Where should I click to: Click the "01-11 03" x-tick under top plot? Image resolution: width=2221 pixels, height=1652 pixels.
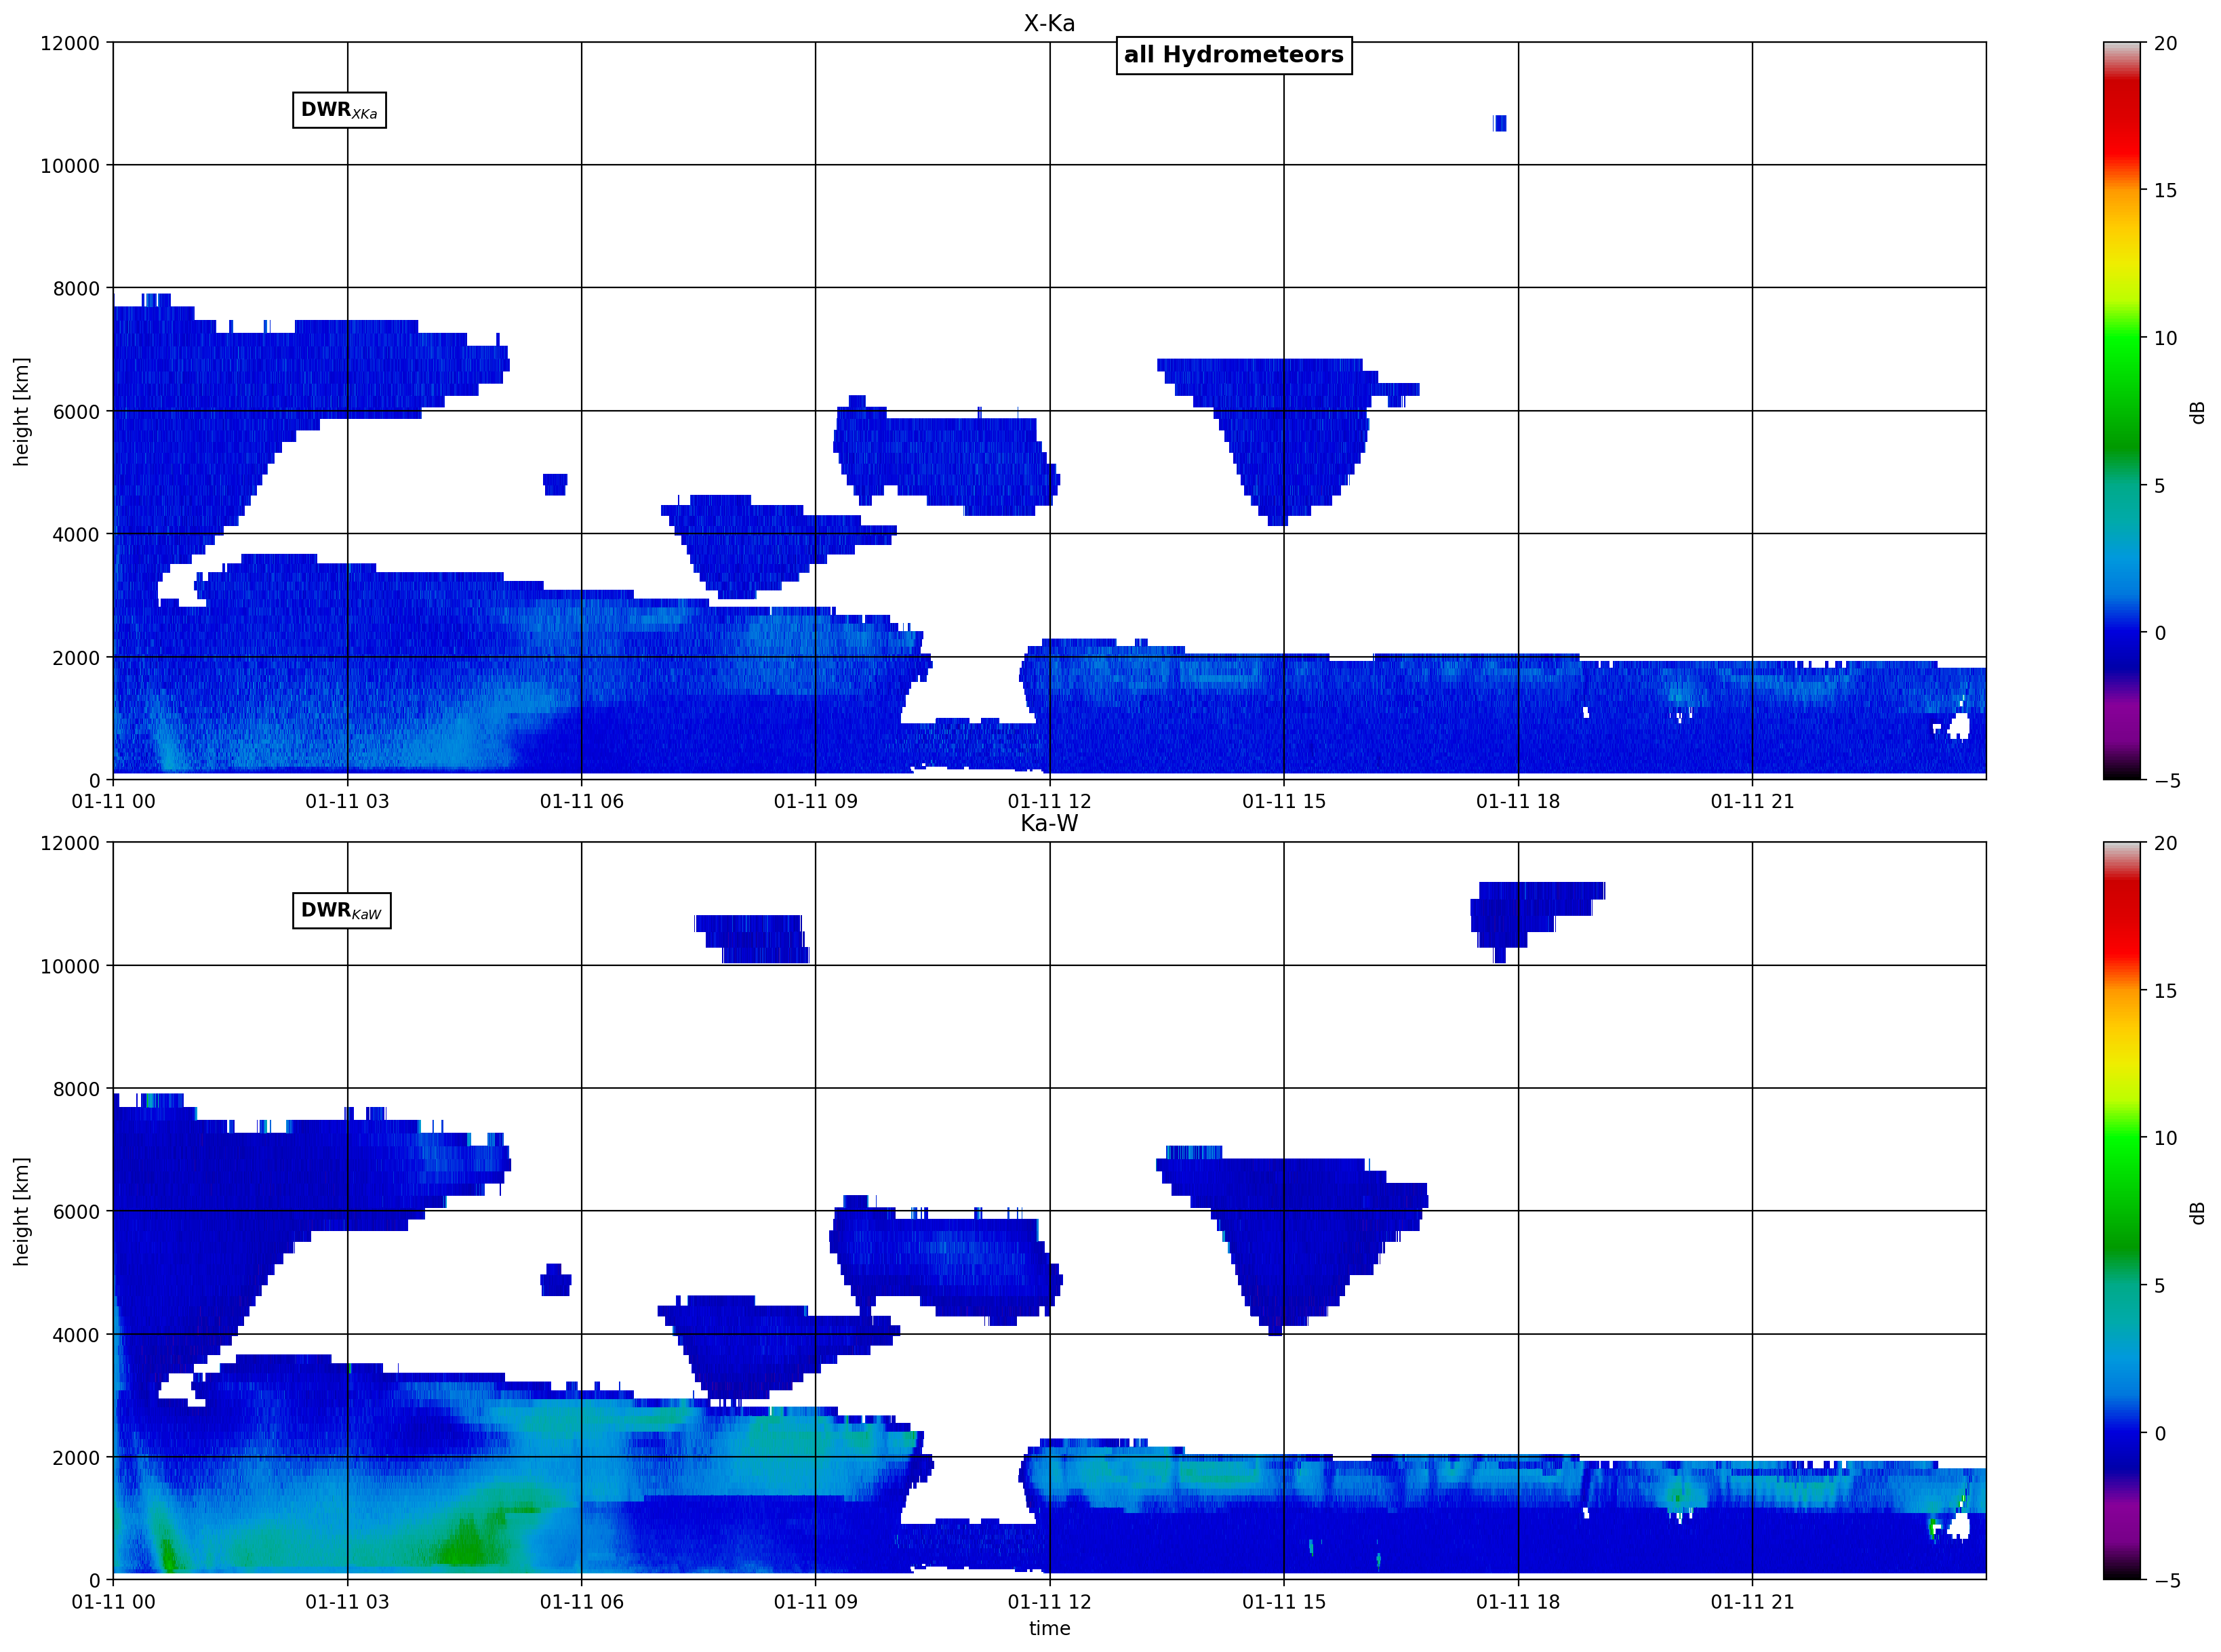point(347,801)
